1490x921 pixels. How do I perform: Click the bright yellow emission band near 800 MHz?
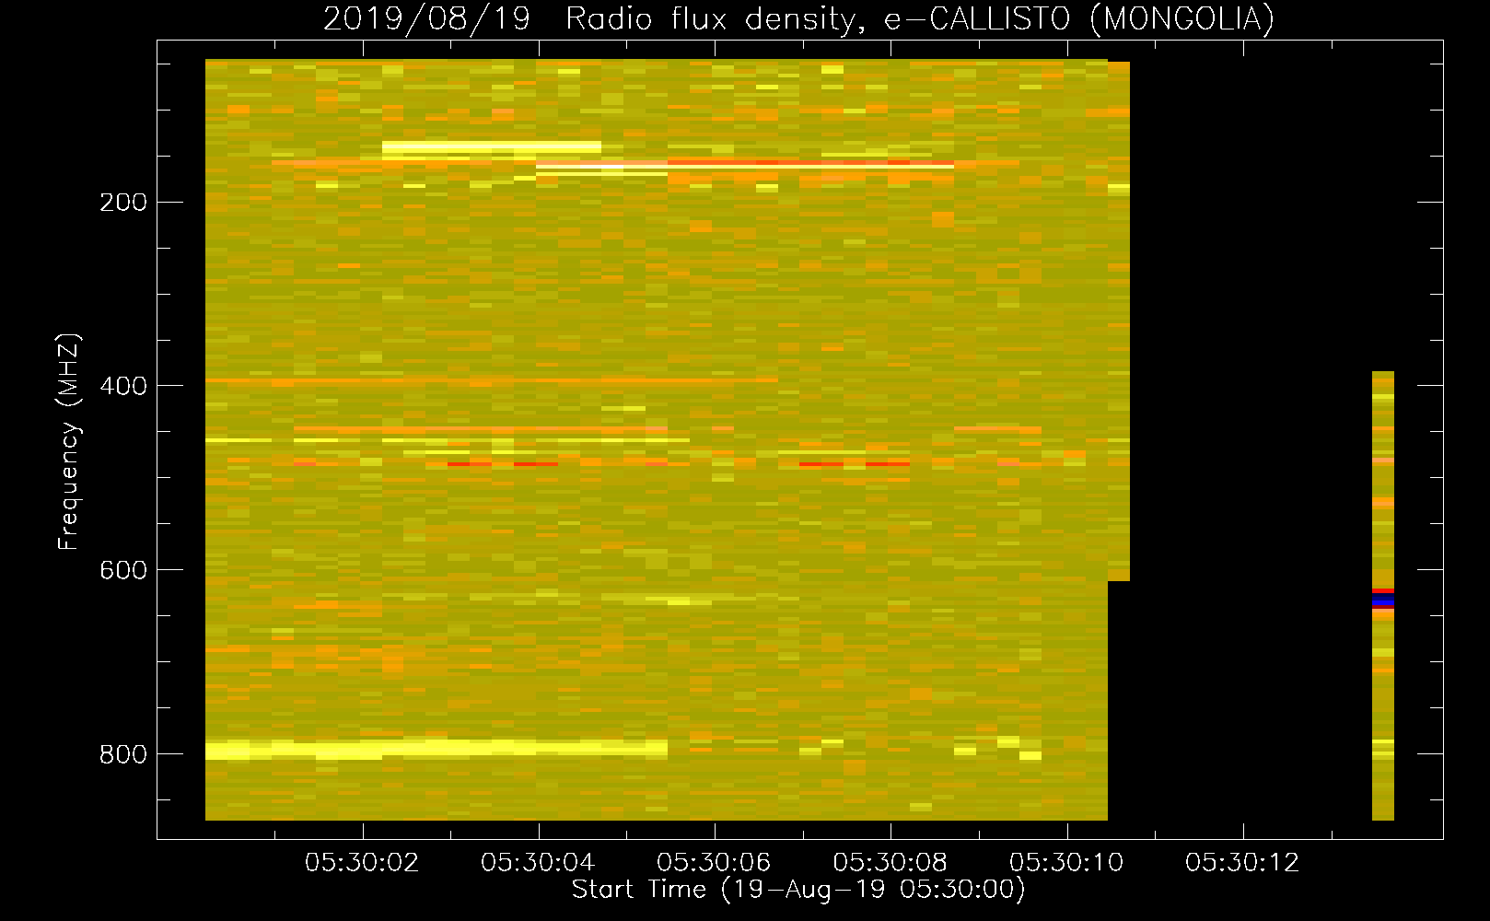pyautogui.click(x=436, y=749)
